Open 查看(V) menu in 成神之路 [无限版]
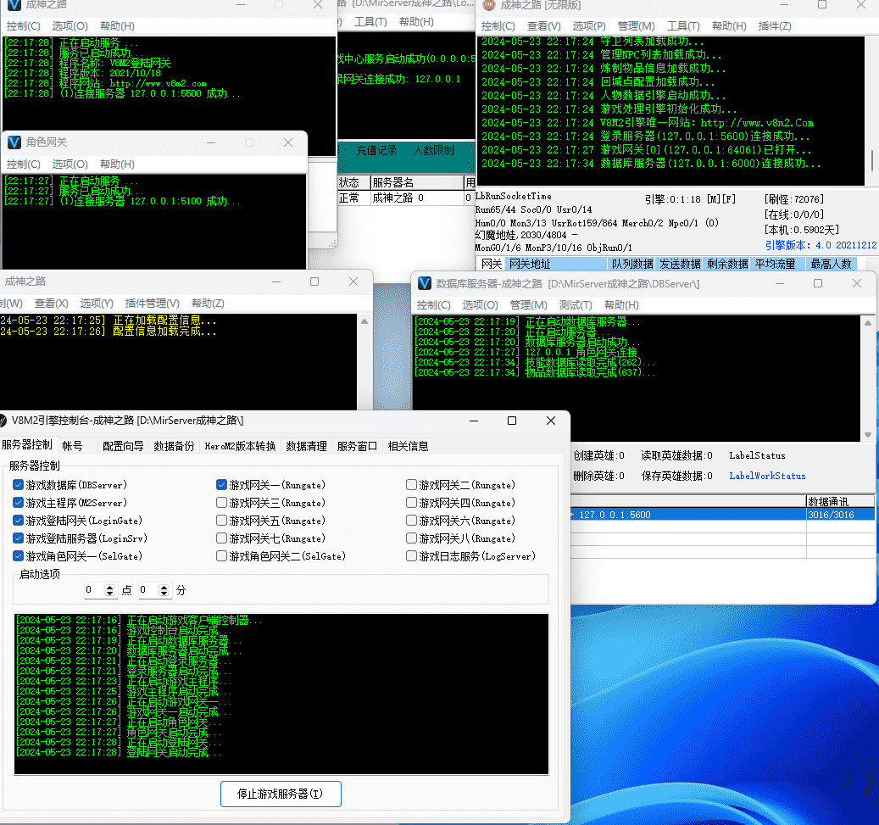 click(x=544, y=26)
